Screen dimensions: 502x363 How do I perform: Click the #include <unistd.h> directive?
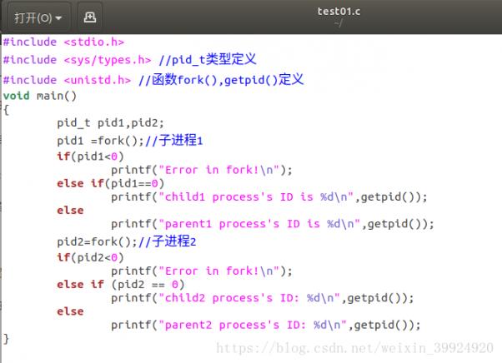(x=67, y=80)
